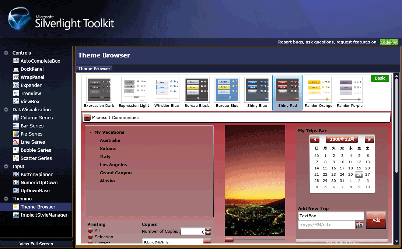Screen dimensions: 402x249
Task: Collapse the DataVisualization section
Action: (x=6, y=110)
